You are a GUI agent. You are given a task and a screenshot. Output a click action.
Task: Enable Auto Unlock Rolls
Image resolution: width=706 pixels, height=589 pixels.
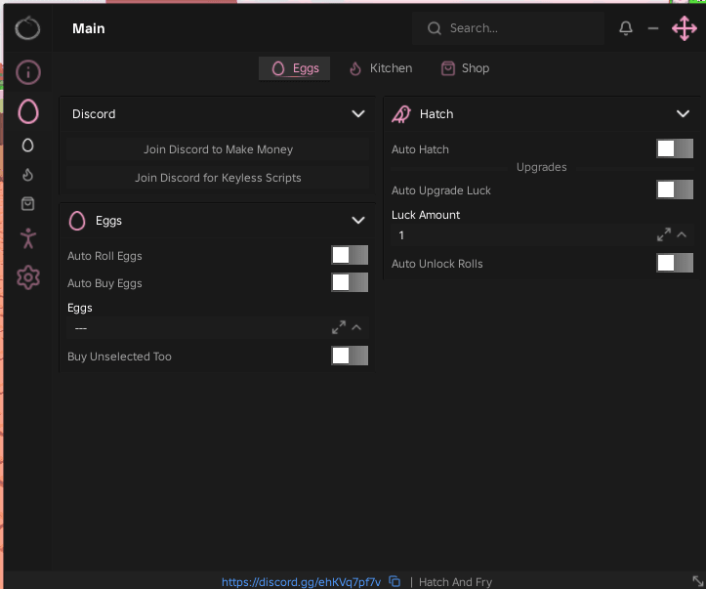click(x=675, y=263)
